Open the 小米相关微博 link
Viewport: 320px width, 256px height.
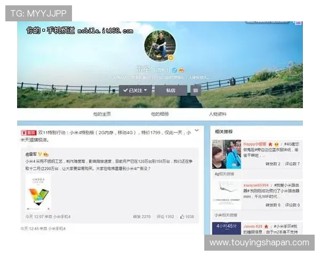[226, 215]
